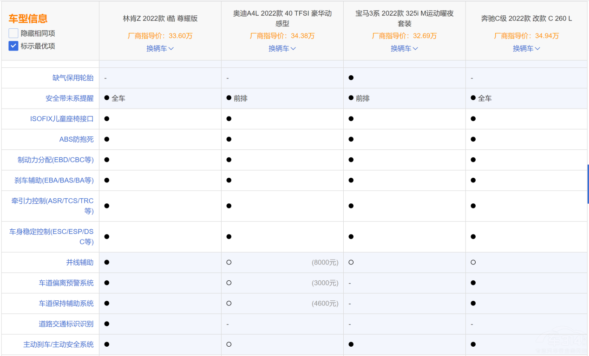
Task: Open the ISOFIX儿童座椅接口 feature link
Action: click(62, 119)
